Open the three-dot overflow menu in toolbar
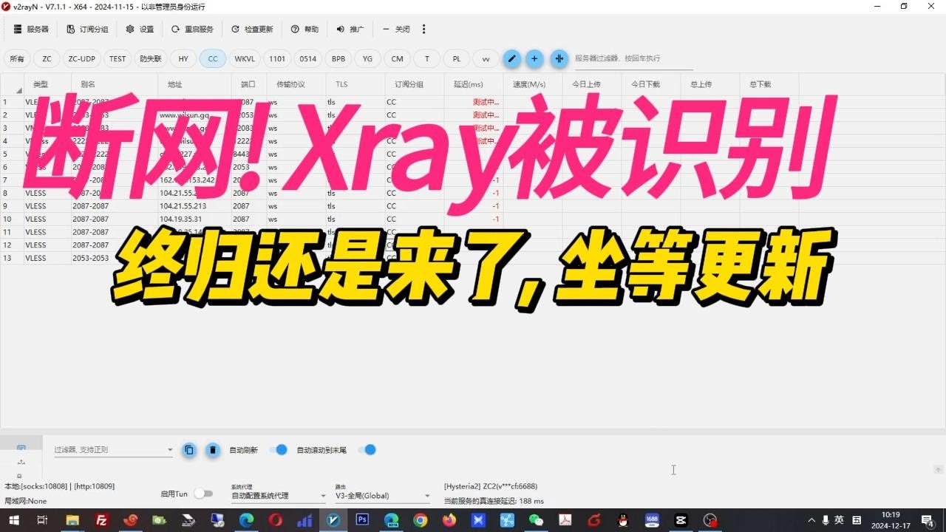The height and width of the screenshot is (532, 946). tap(423, 30)
